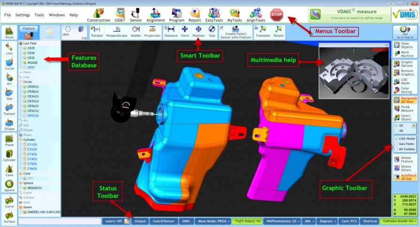420x227 pixels.
Task: Click the Middle construction tool
Action: pos(136,32)
